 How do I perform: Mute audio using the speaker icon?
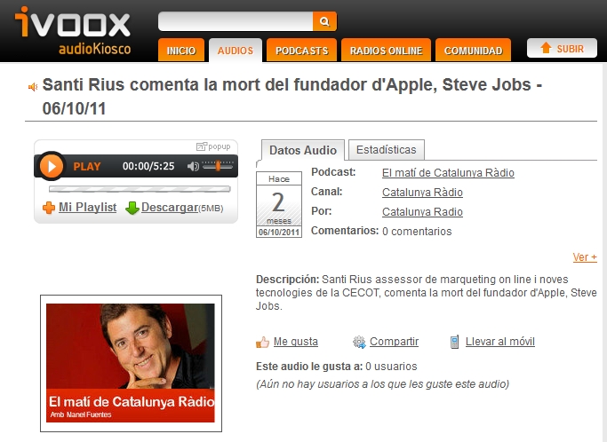(x=193, y=166)
